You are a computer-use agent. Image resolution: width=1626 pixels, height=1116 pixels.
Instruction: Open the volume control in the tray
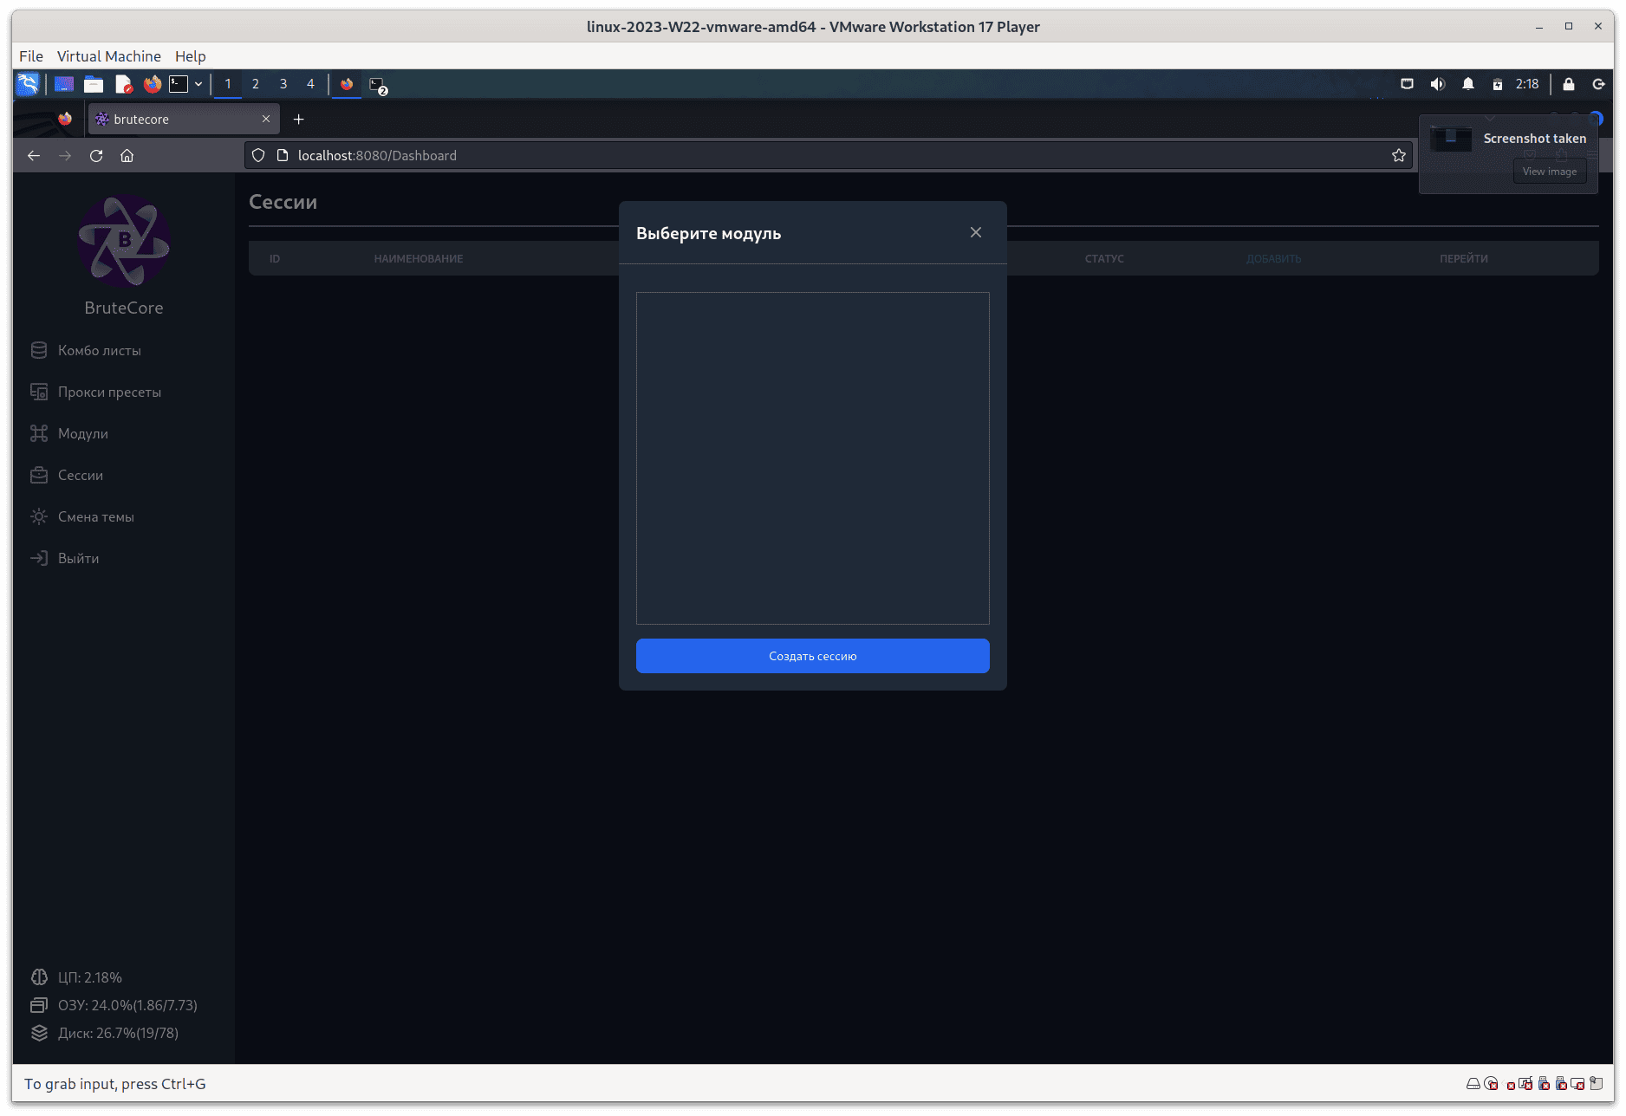tap(1438, 84)
